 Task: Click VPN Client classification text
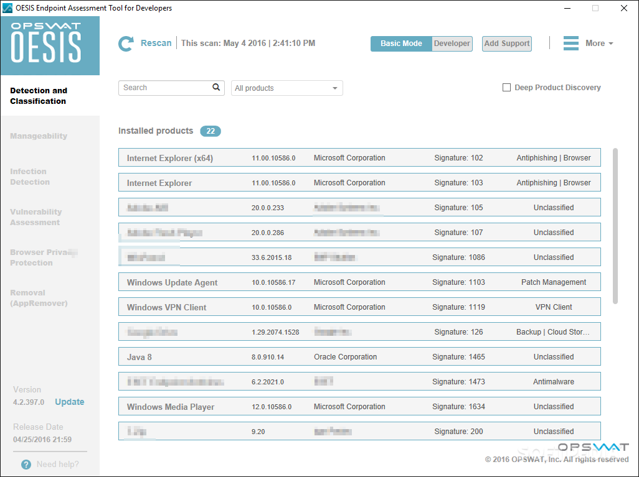pos(554,307)
